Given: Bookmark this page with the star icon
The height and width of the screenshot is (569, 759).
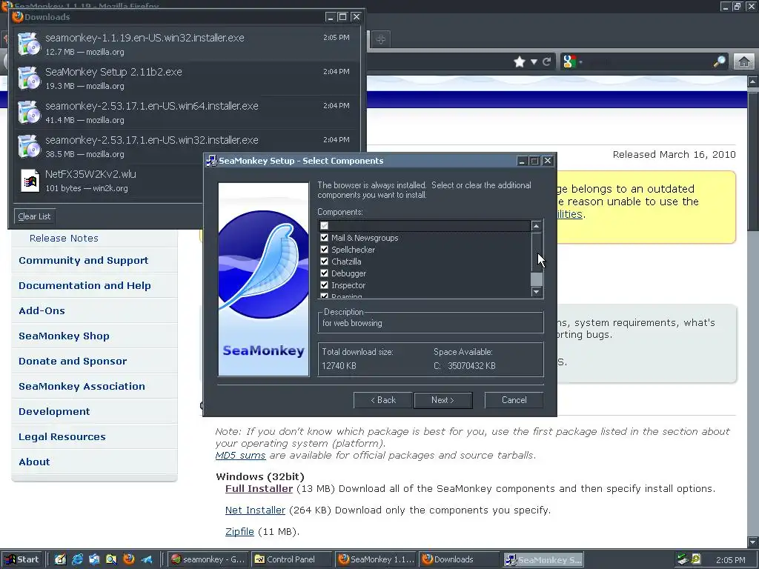Looking at the screenshot, I should (520, 62).
